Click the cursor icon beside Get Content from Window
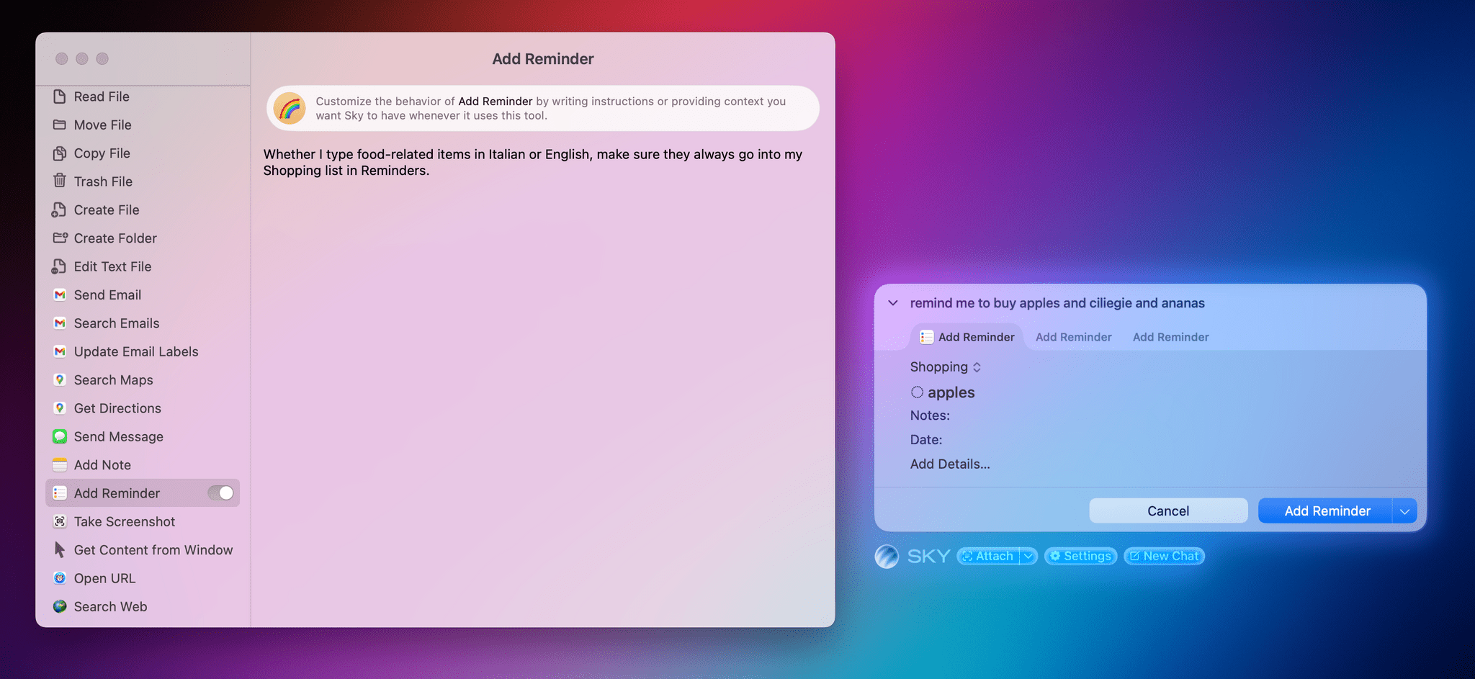 60,549
